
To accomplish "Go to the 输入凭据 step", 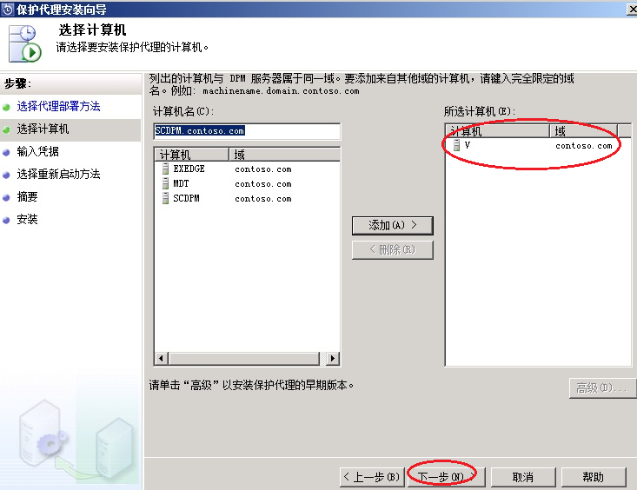I will [37, 151].
